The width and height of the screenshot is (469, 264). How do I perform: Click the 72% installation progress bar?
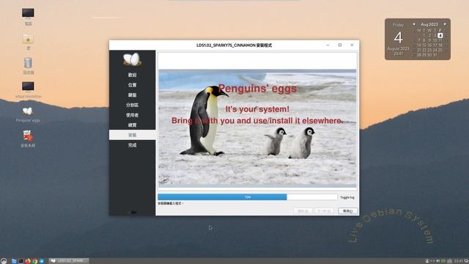coord(248,197)
